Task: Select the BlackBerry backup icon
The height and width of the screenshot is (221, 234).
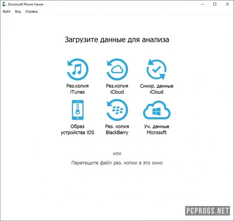Action: pos(117,110)
